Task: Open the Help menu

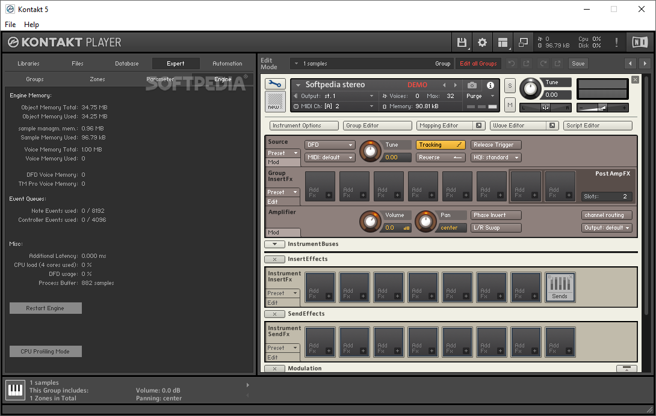Action: click(31, 24)
